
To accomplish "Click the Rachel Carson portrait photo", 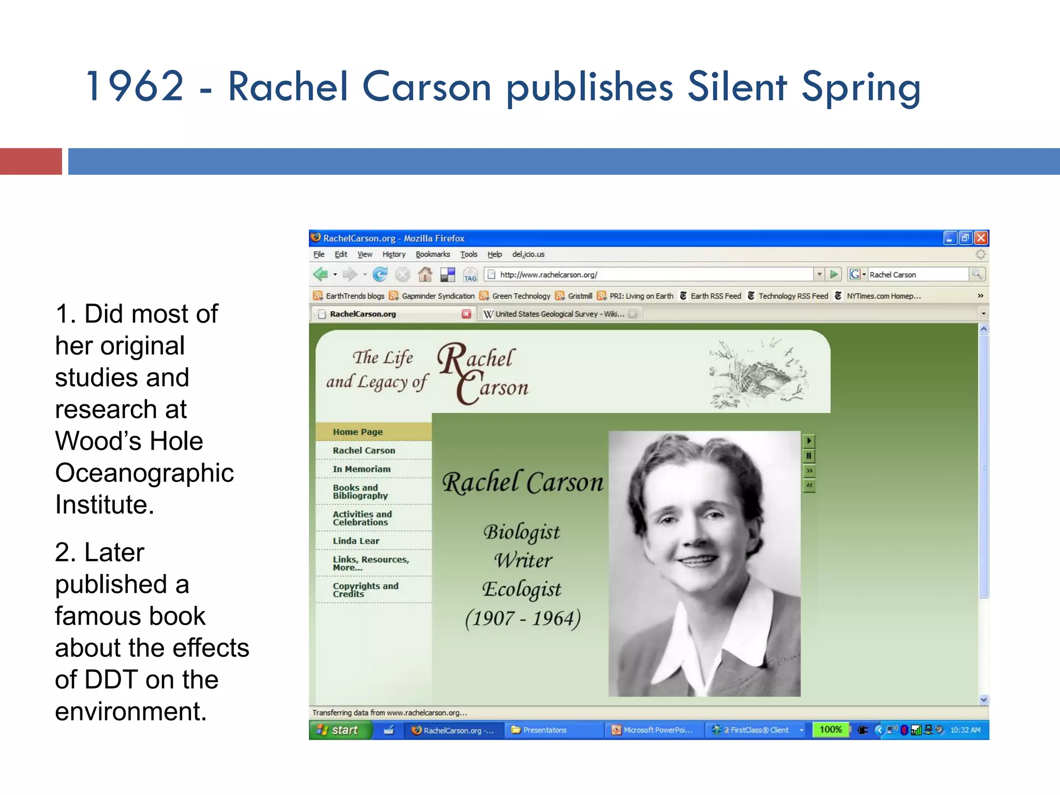I will [704, 564].
